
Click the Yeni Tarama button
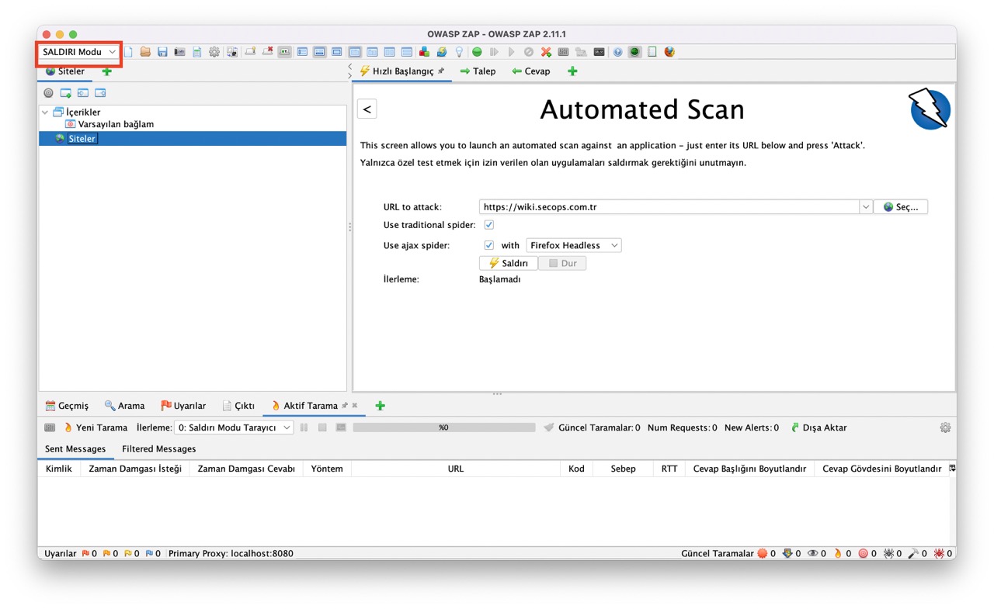[96, 427]
